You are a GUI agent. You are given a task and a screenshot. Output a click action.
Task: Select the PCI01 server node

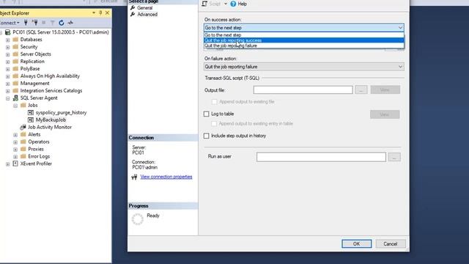pyautogui.click(x=60, y=32)
